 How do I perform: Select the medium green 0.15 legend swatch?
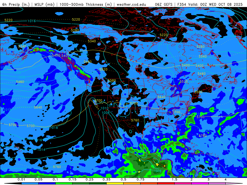point(81,183)
